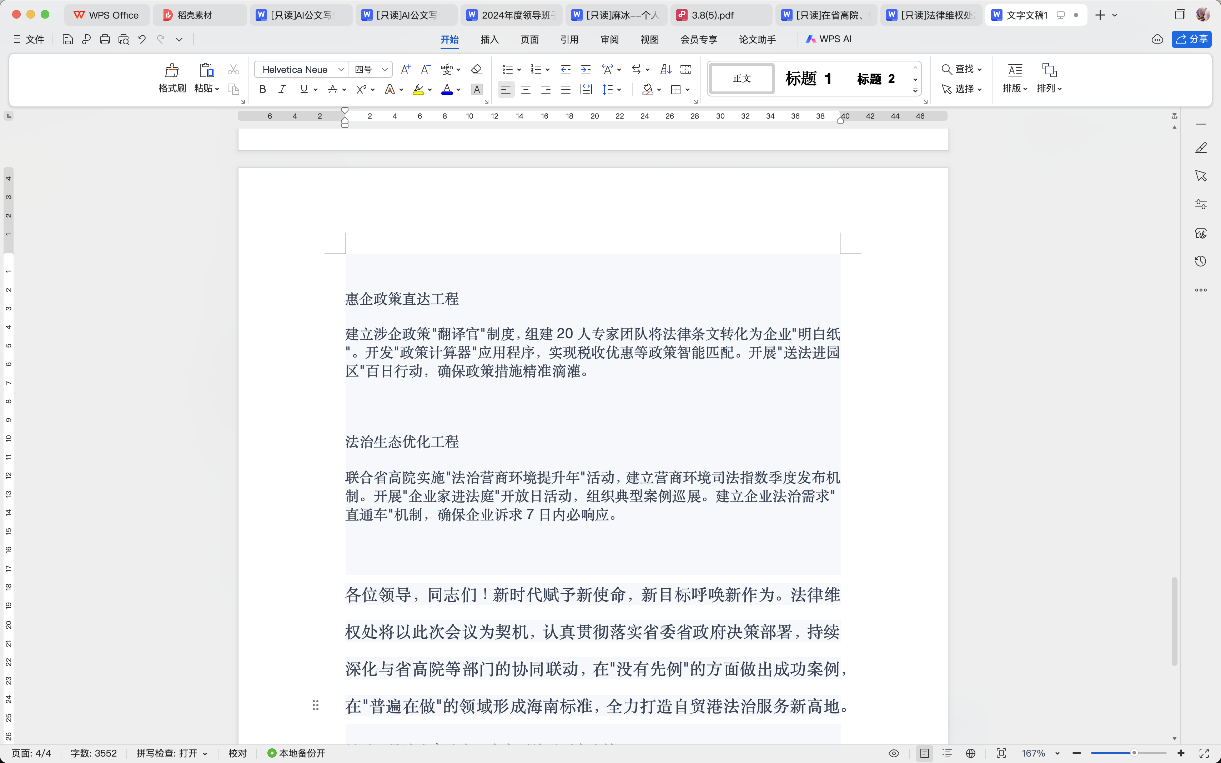Toggle italic formatting
This screenshot has height=763, width=1221.
click(x=282, y=90)
